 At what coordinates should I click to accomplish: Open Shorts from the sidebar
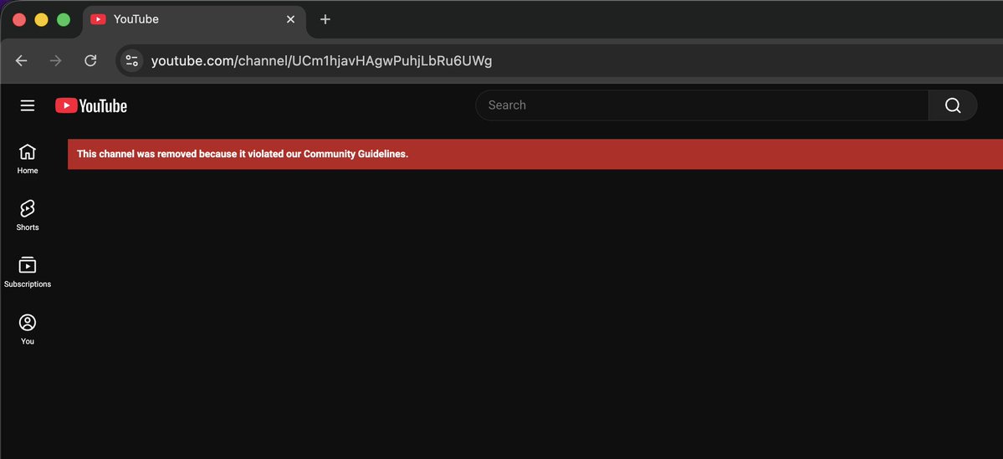28,216
